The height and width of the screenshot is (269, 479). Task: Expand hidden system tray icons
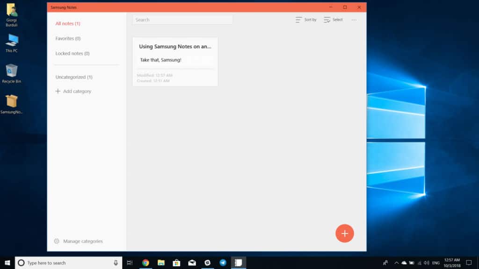coord(396,263)
